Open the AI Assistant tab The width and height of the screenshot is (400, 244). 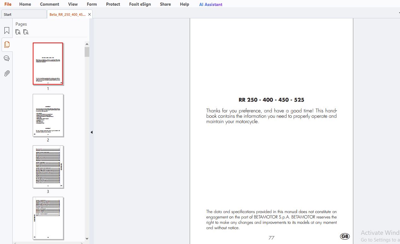(x=211, y=4)
